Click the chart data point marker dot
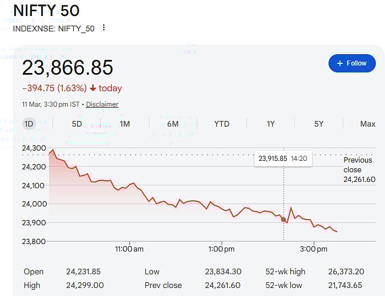This screenshot has width=385, height=296. tap(283, 220)
